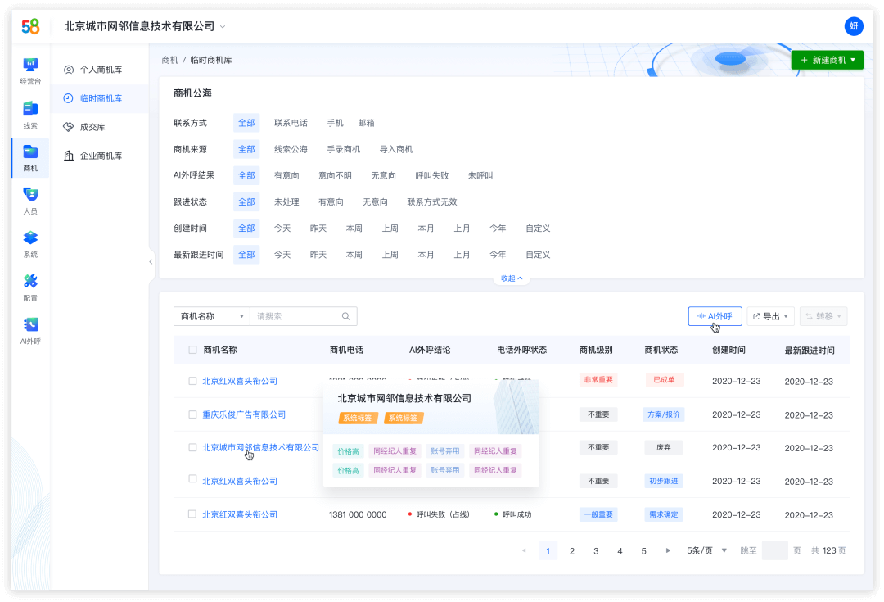Open the 经营台 dashboard sidebar icon
The image size is (884, 602).
click(30, 70)
